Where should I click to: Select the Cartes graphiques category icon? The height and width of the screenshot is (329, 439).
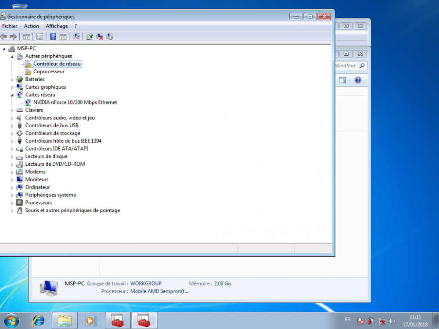[20, 87]
